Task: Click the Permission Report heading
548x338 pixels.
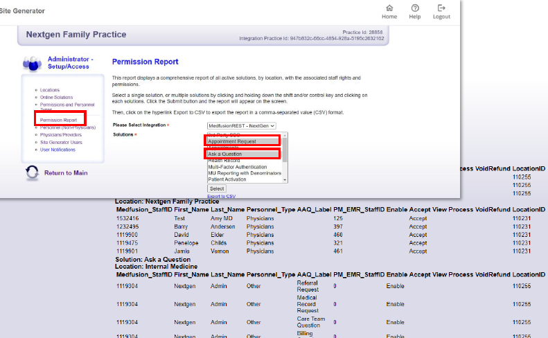Action: click(x=145, y=62)
